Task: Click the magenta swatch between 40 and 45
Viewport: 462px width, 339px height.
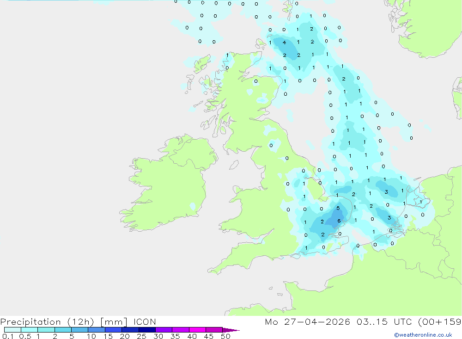Action: (x=197, y=330)
